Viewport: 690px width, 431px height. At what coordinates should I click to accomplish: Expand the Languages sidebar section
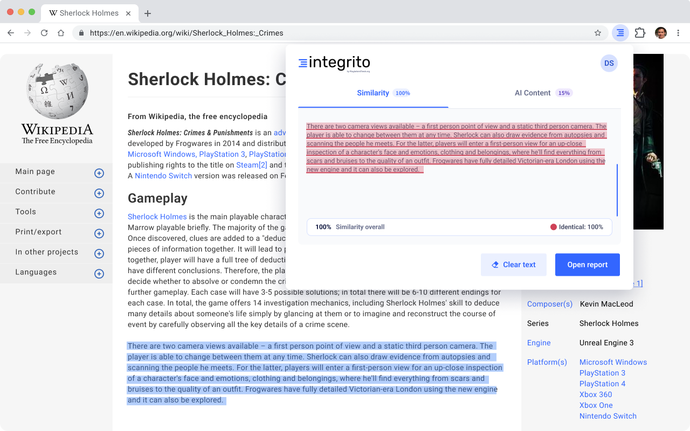click(99, 274)
